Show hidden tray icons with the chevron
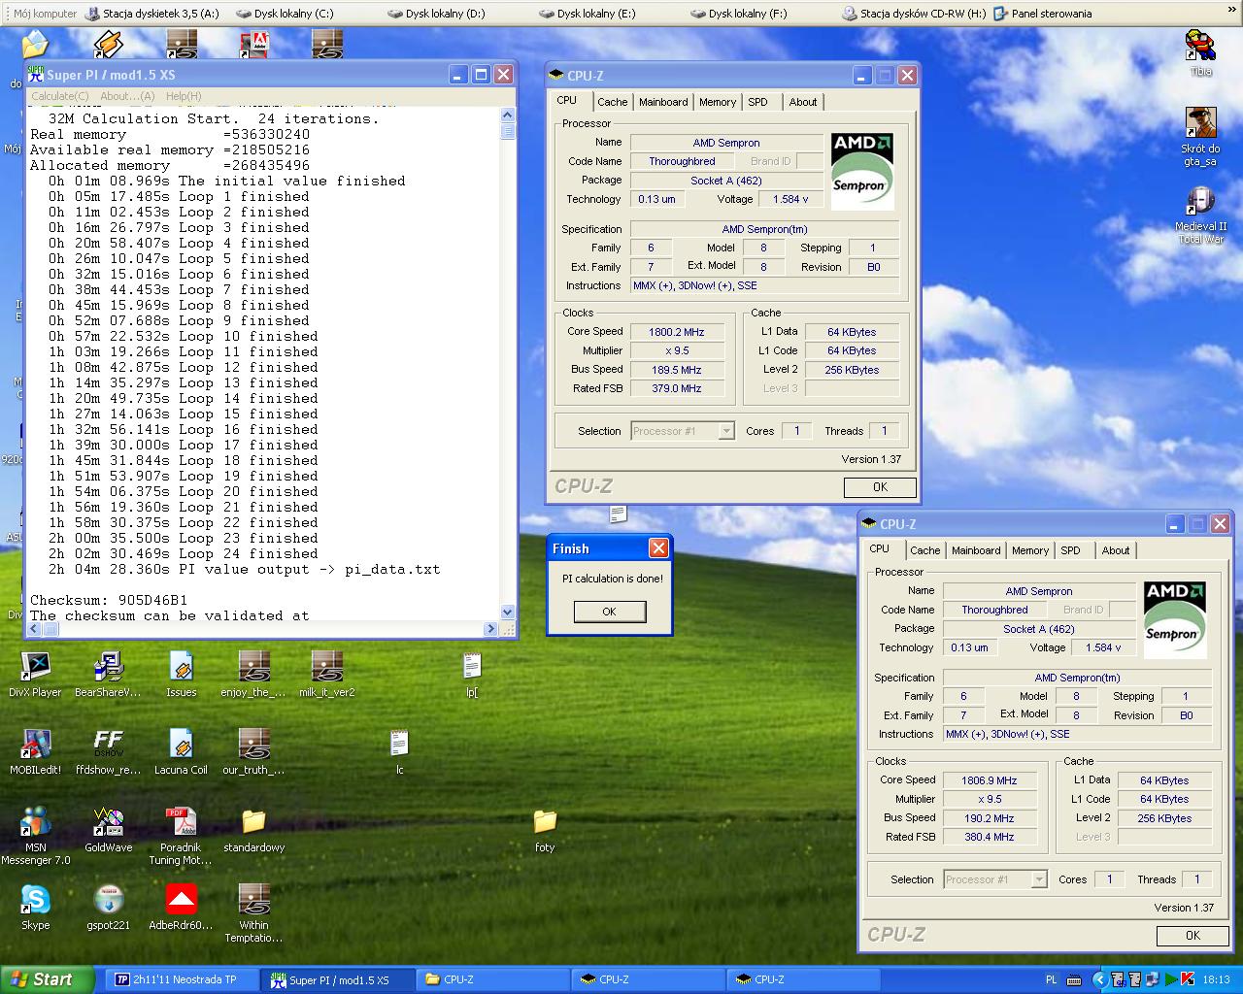 1099,979
